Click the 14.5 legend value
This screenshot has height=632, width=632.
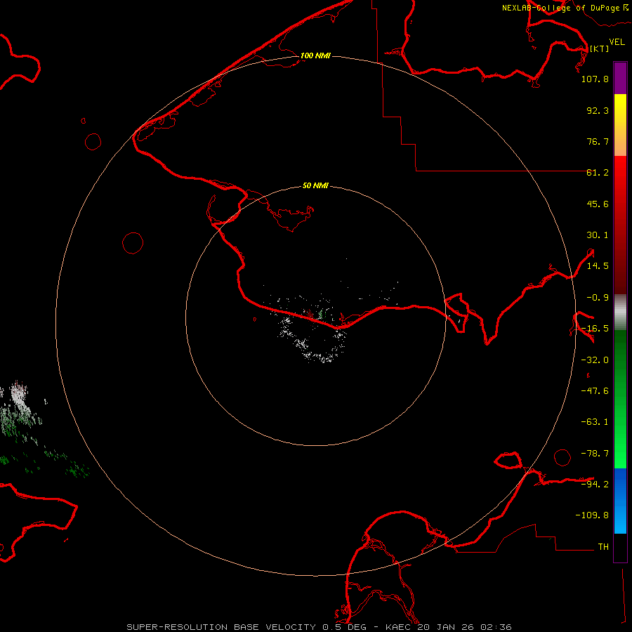coord(598,266)
